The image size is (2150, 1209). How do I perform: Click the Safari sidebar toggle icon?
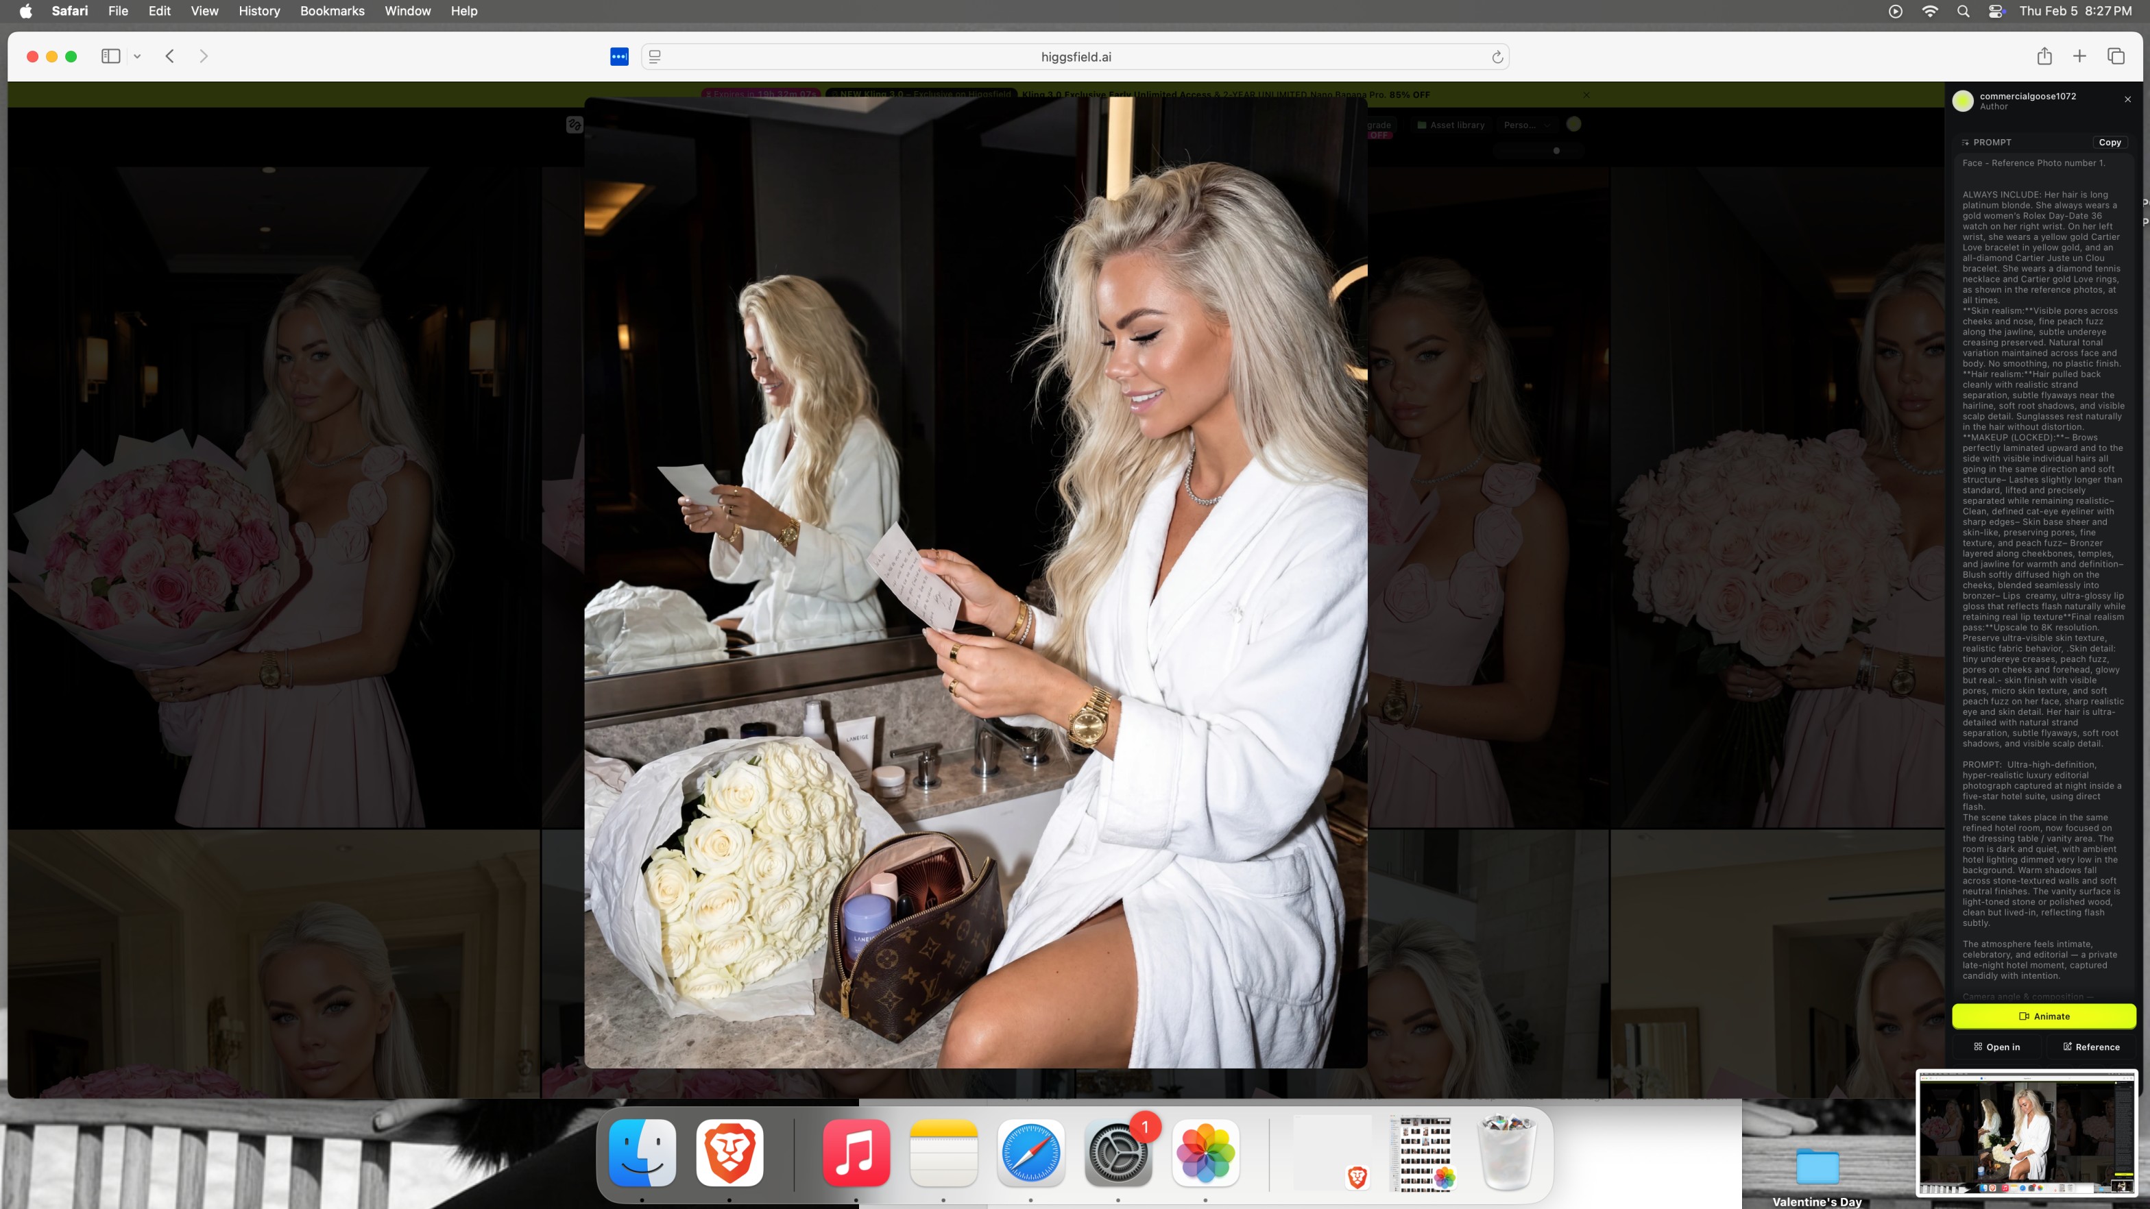[110, 56]
